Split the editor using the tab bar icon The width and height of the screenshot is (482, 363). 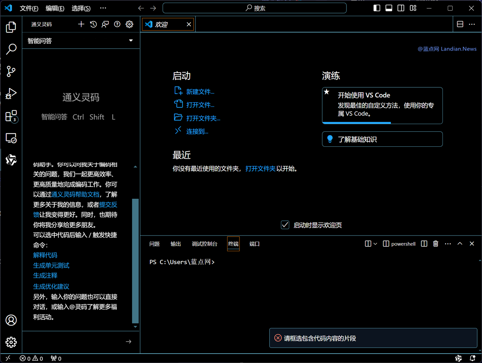click(x=460, y=24)
